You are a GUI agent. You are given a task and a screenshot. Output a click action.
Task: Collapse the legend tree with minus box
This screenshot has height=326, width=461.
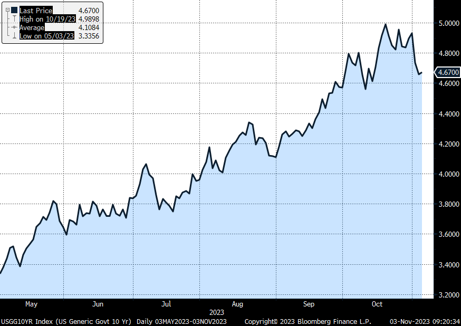[x=6, y=11]
